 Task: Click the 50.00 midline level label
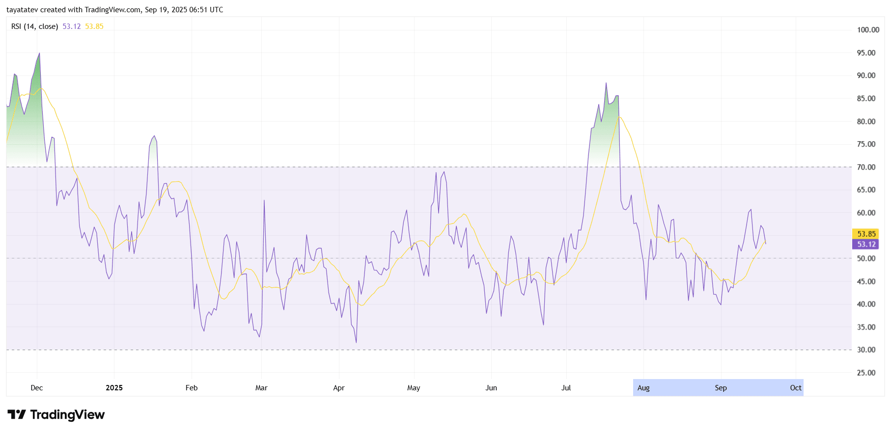(866, 258)
